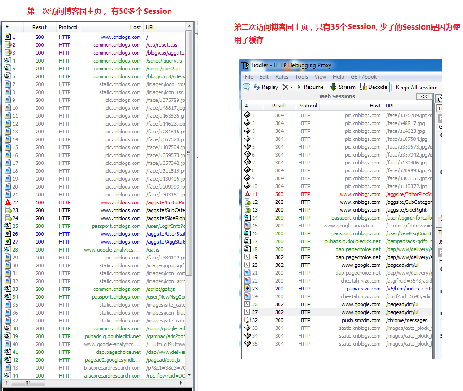Open the dropdown arrow beside Remove X
This screenshot has width=463, height=391.
[x=292, y=88]
